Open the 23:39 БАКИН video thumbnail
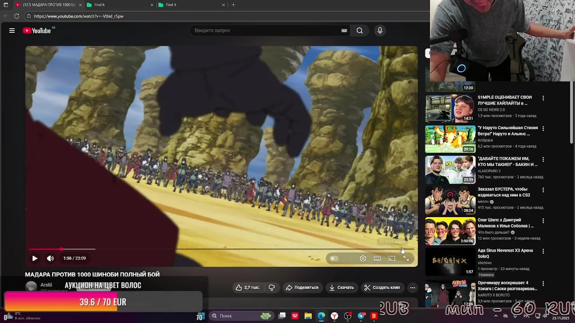 450,170
